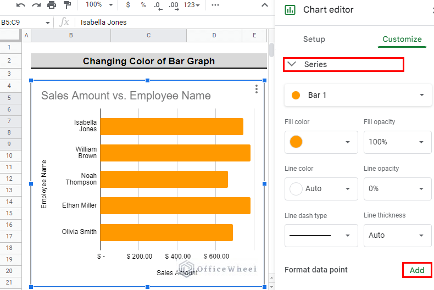This screenshot has width=434, height=290.
Task: Open the Line color Auto picker
Action: [x=321, y=189]
